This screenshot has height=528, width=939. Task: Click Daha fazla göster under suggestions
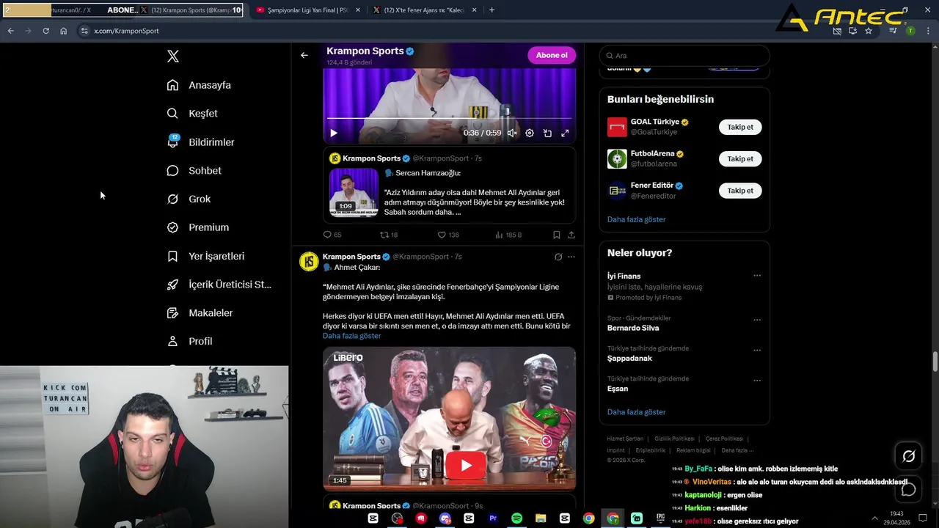tap(637, 219)
